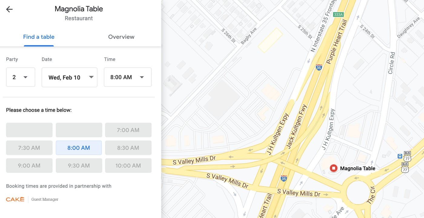Click the blue bus stop icon on map
This screenshot has width=424, height=218.
400,156
